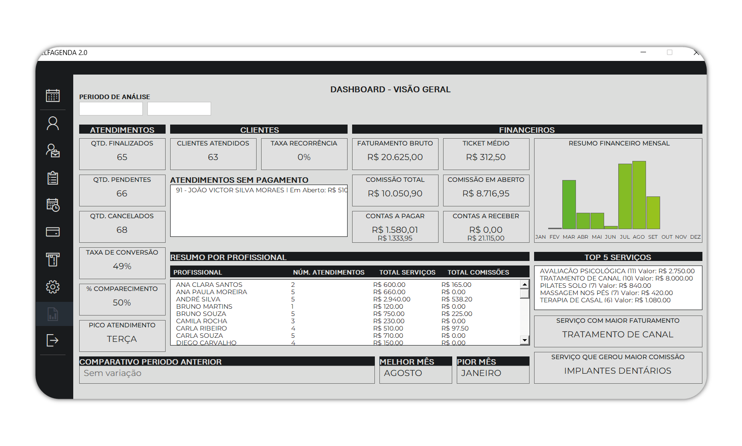The image size is (742, 446).
Task: Click the logout exit arrow icon
Action: coord(53,340)
